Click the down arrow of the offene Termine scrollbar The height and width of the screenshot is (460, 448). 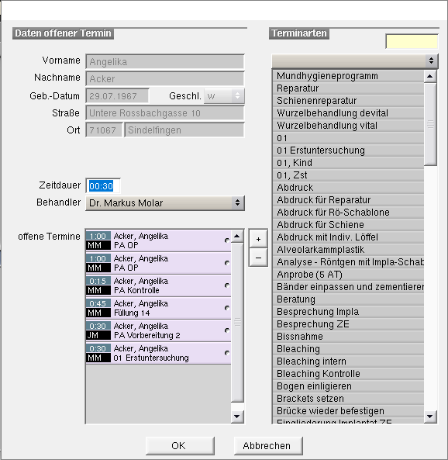(237, 417)
